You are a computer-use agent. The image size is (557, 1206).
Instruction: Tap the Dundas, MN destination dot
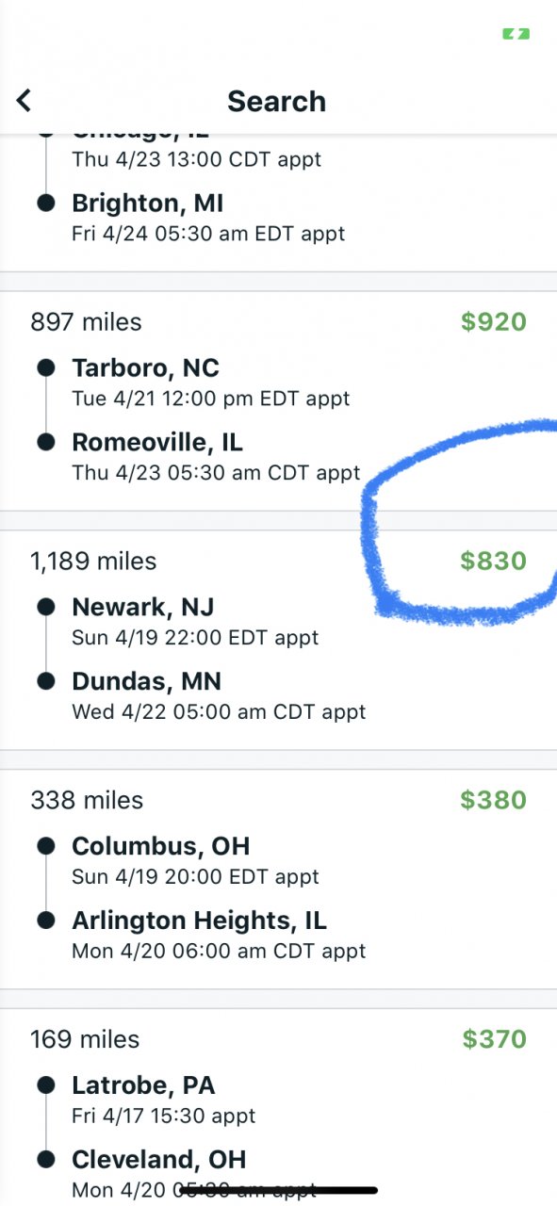45,681
